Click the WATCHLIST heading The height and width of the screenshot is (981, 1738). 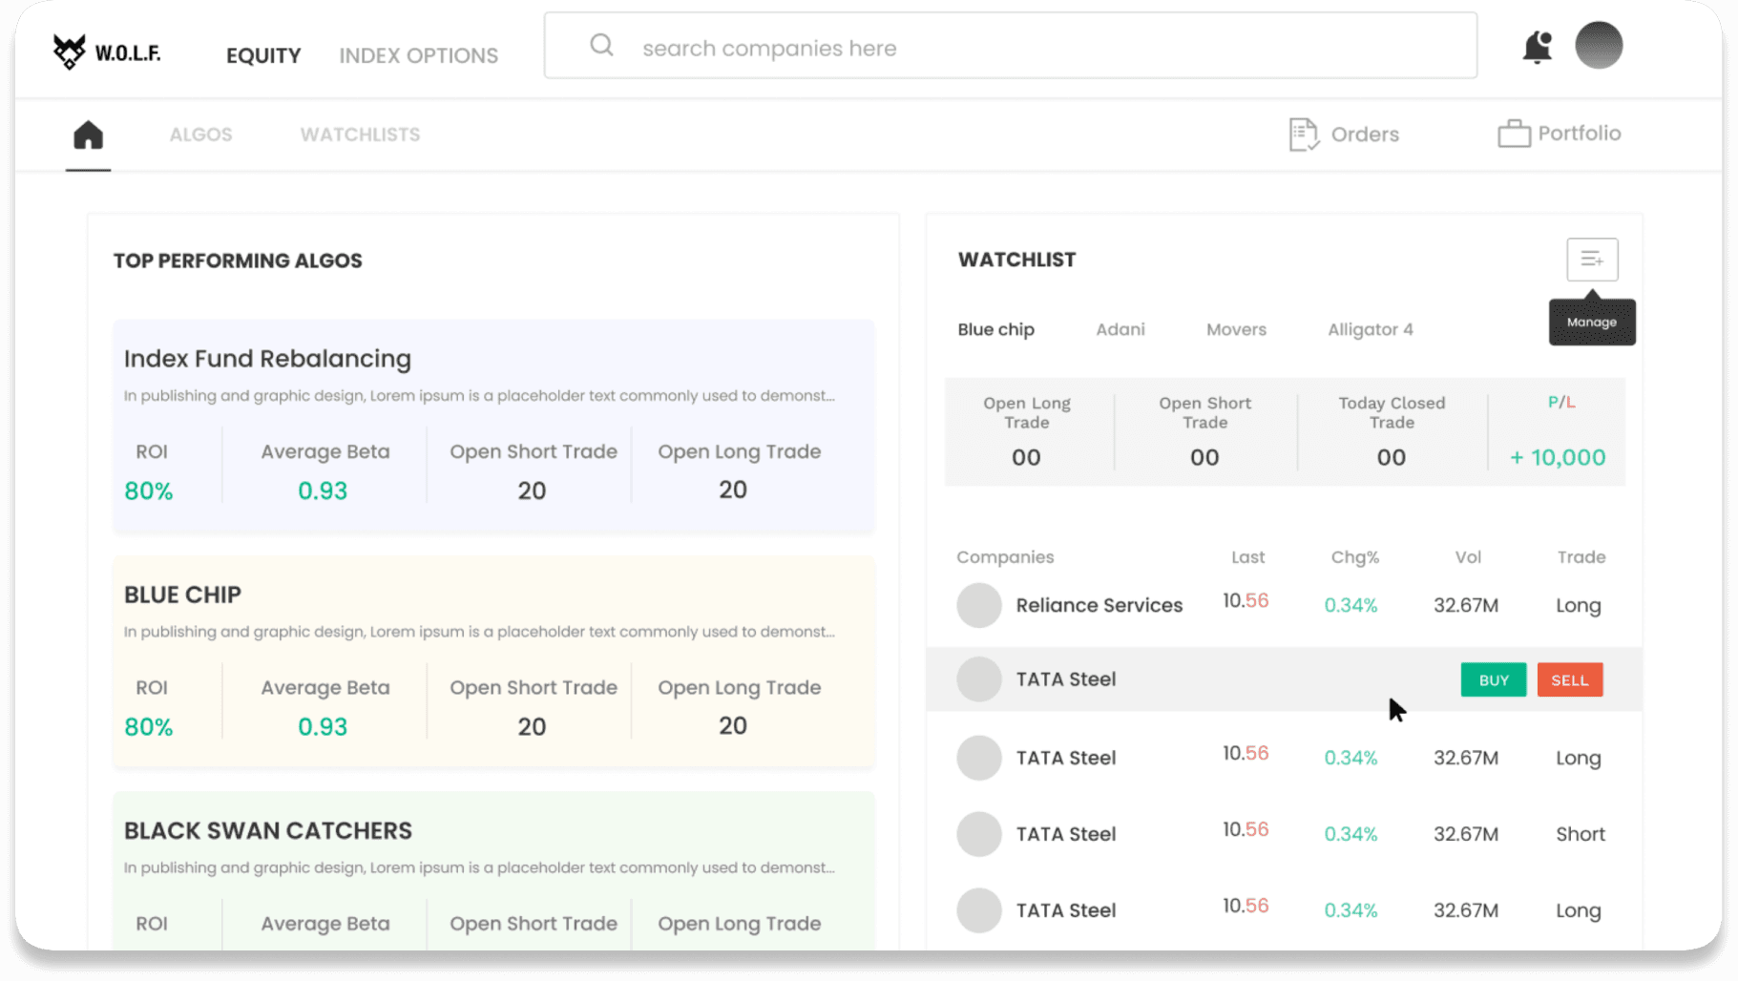1016,260
